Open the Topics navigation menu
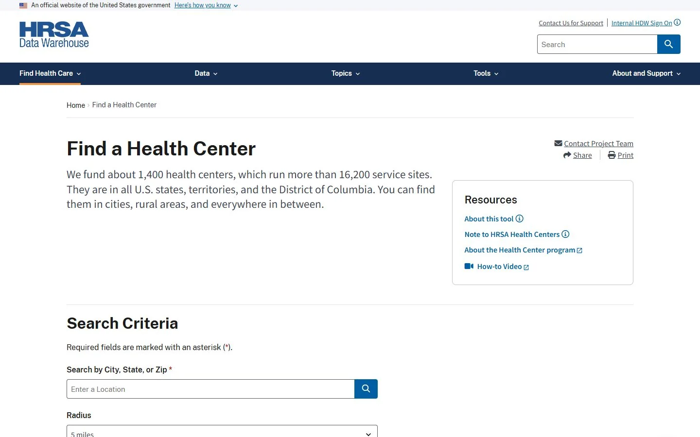The image size is (700, 437). pyautogui.click(x=346, y=73)
